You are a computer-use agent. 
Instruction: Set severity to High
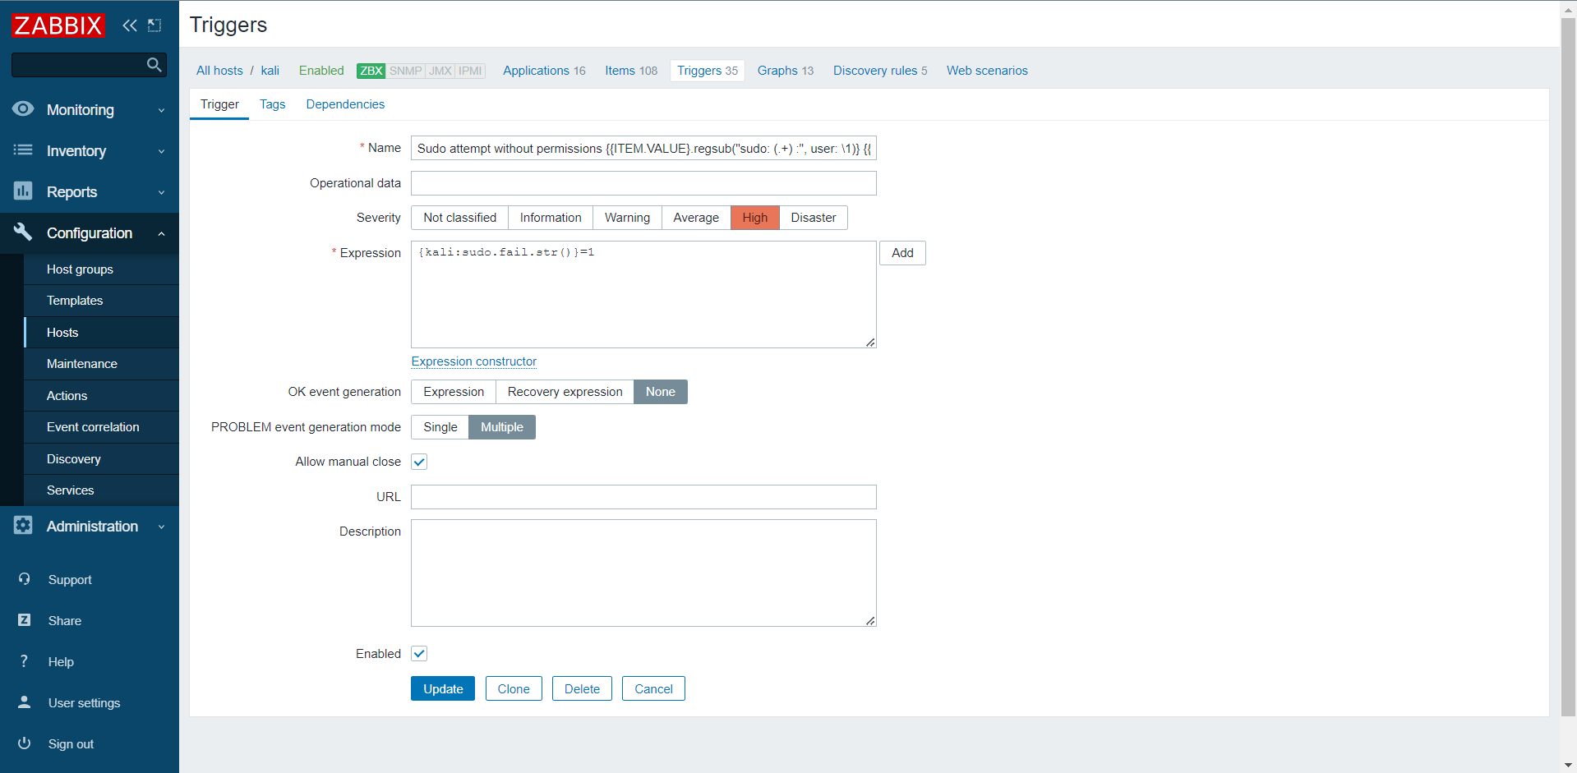(x=755, y=218)
